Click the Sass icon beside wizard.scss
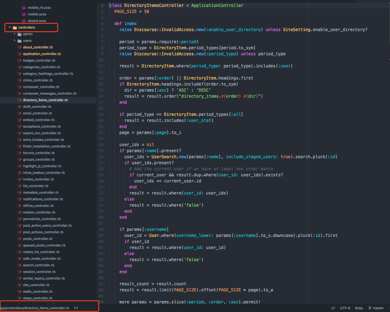Image resolution: width=390 pixels, height=312 pixels. [24, 21]
